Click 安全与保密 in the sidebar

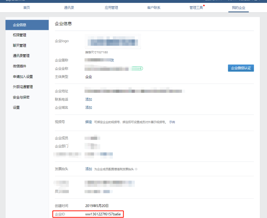(21, 97)
